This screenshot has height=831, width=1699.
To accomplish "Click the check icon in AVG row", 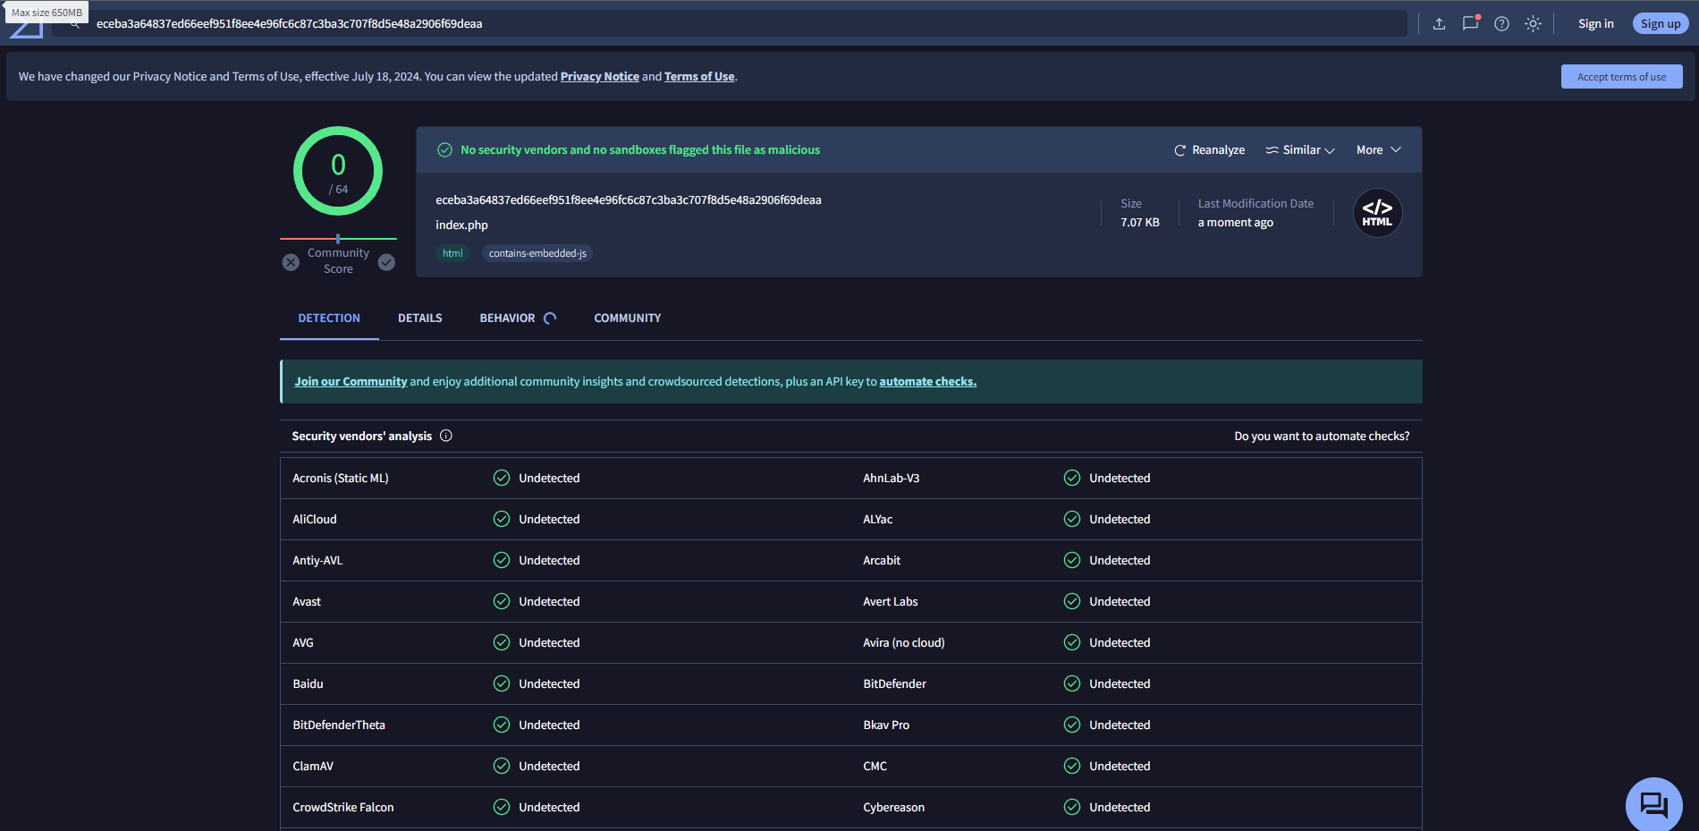I will [x=502, y=642].
